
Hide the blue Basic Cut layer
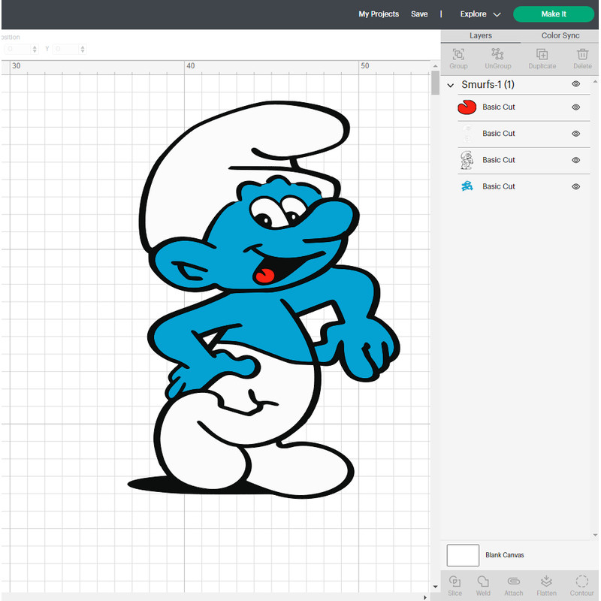click(575, 186)
